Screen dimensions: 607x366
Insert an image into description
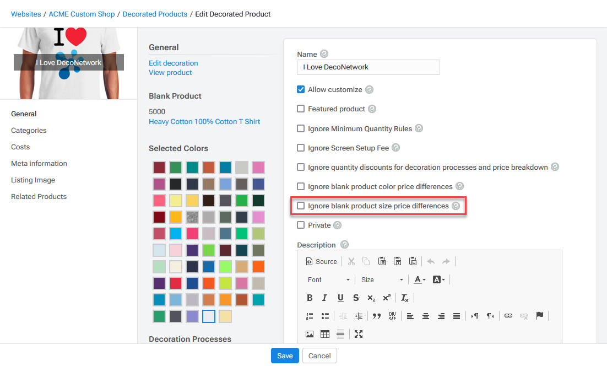point(310,334)
